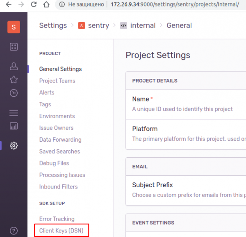Viewport: 246px width, 237px height.
Task: Open the Help question mark icon
Action: click(x=14, y=231)
